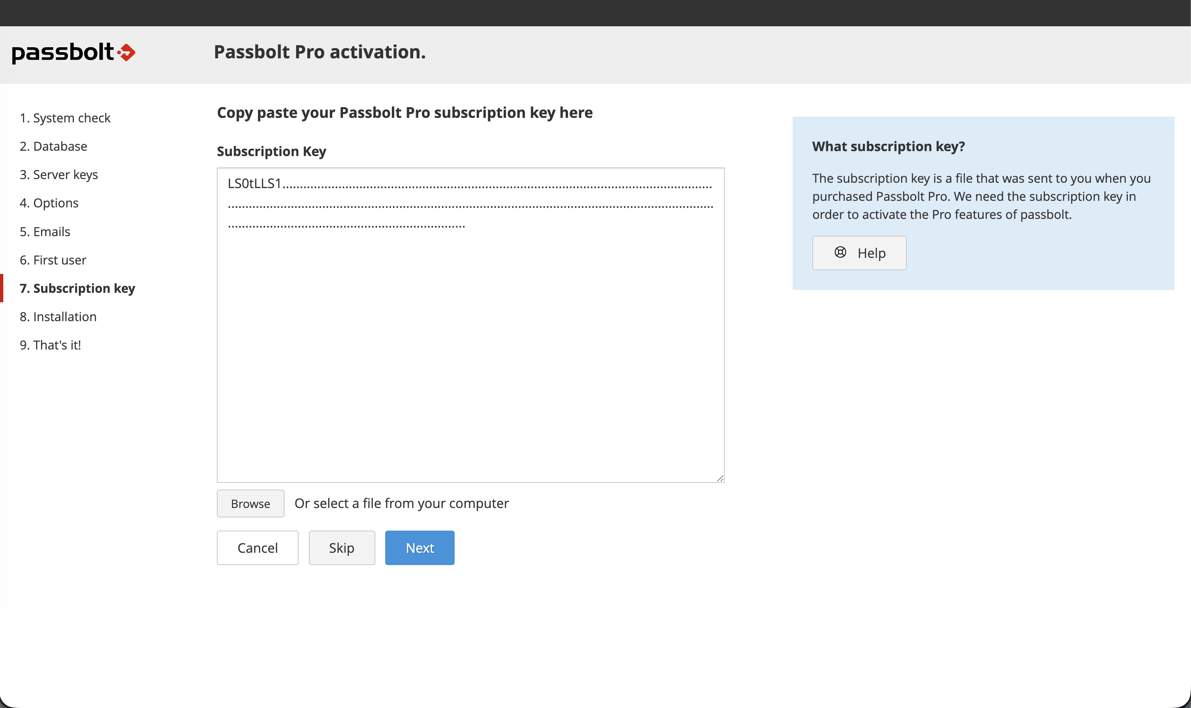Image resolution: width=1191 pixels, height=708 pixels.
Task: Open Help for the subscription key
Action: click(859, 253)
